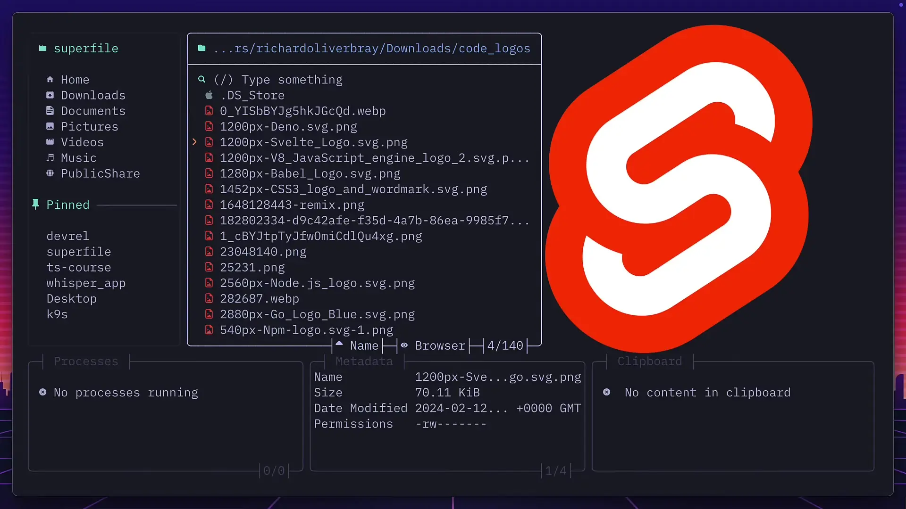Image resolution: width=906 pixels, height=509 pixels.
Task: Select the Metadata panel title
Action: (x=364, y=361)
